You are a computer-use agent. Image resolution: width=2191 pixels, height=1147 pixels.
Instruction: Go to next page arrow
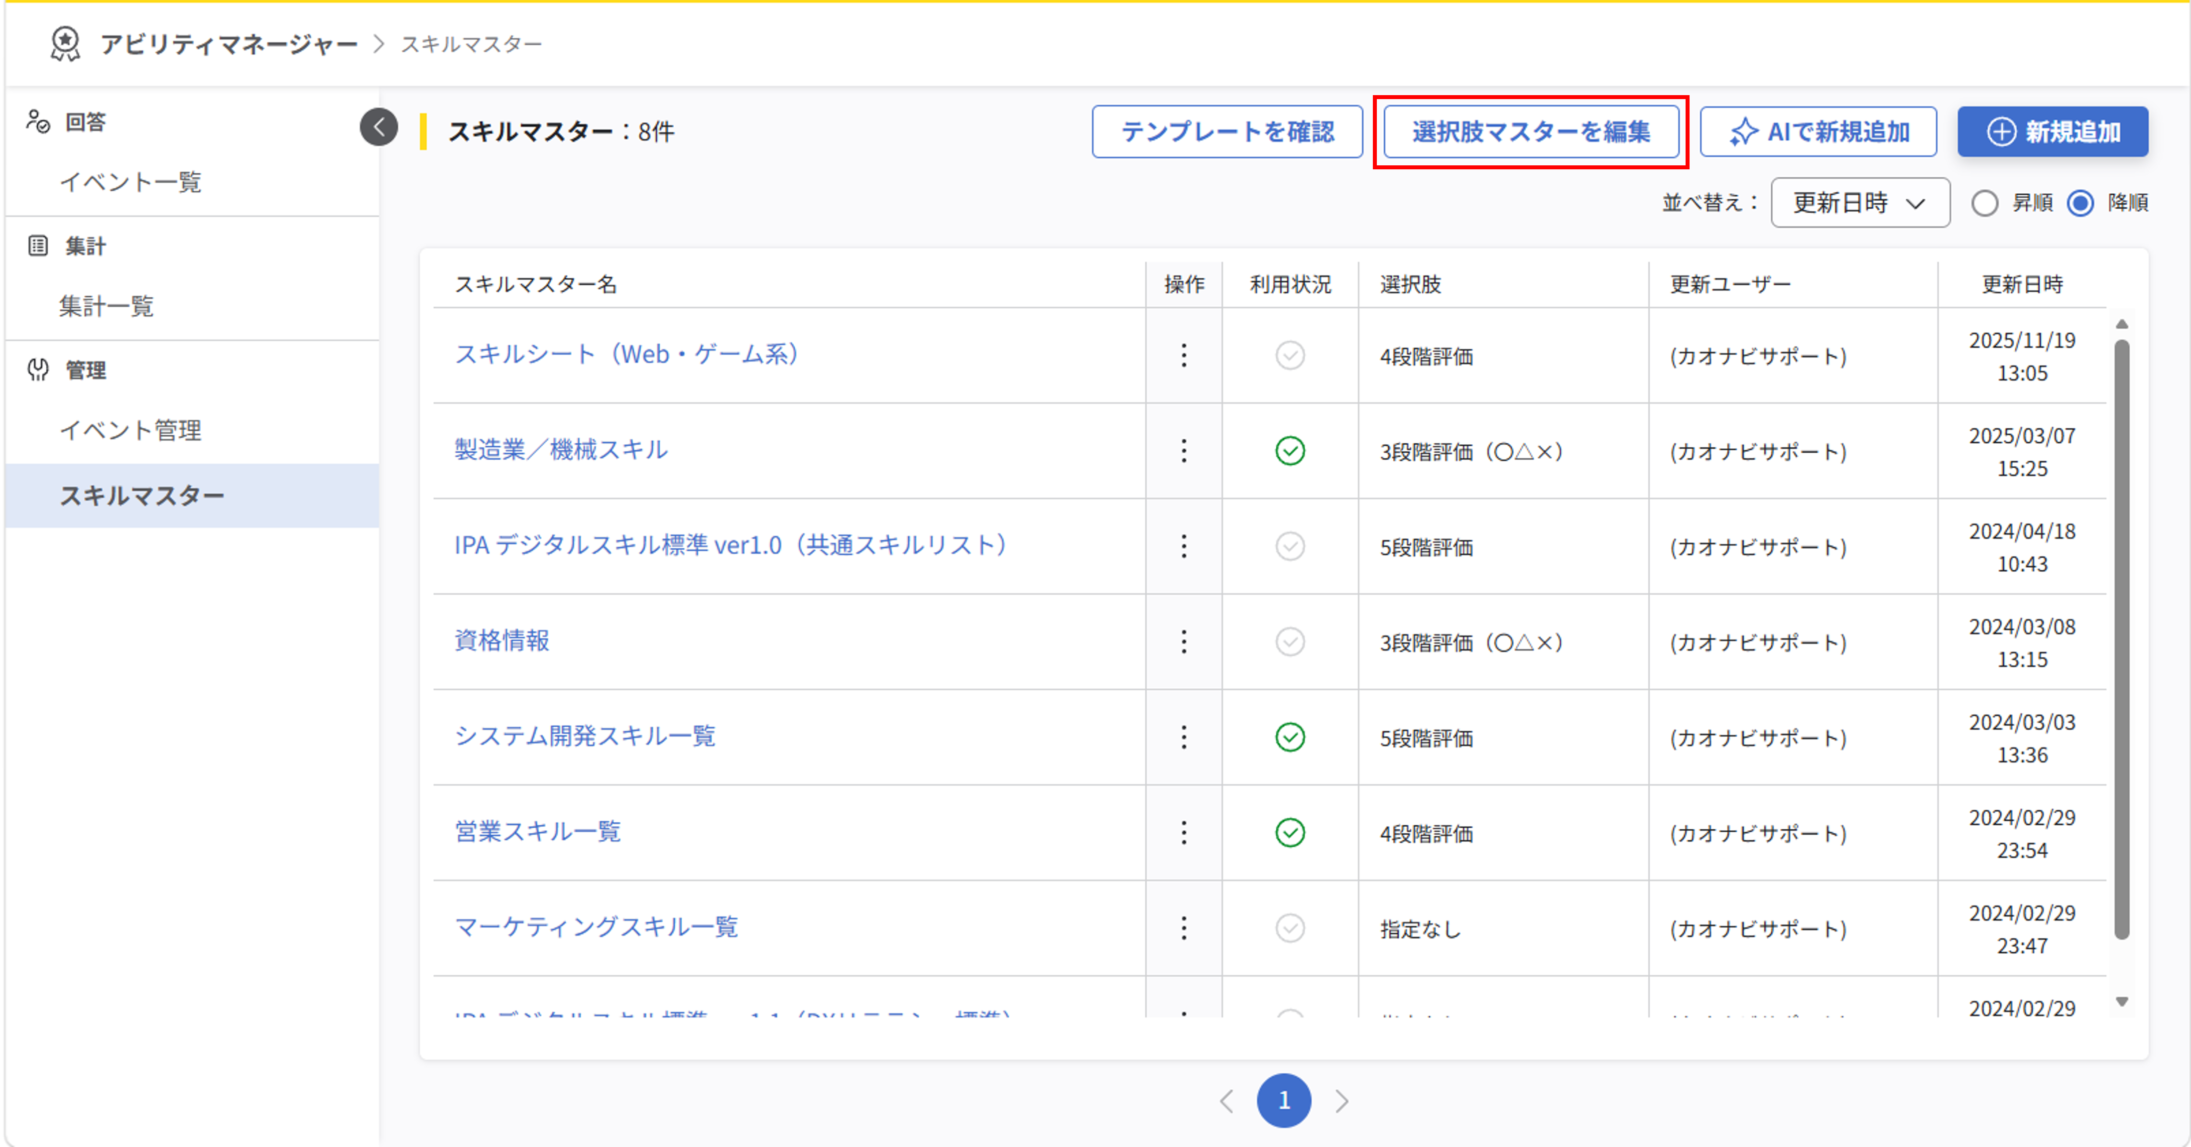(1341, 1101)
